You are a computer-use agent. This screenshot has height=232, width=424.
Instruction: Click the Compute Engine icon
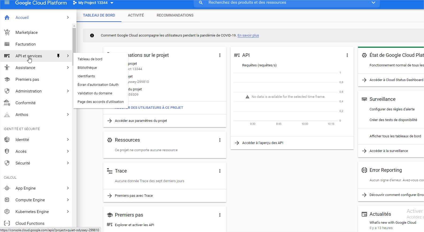point(7,200)
